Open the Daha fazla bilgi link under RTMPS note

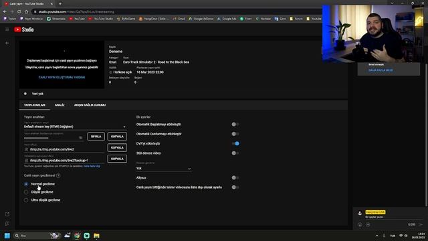point(92,166)
